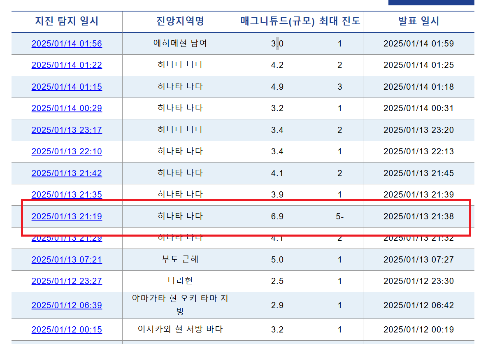Click the max intensity 5- cell

(x=340, y=216)
